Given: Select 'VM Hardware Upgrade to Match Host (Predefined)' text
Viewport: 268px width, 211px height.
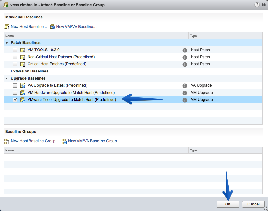Looking at the screenshot, I should coord(71,93).
